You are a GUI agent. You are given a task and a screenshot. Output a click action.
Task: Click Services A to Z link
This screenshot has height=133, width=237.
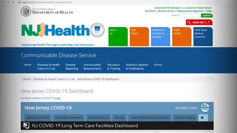[166, 11]
